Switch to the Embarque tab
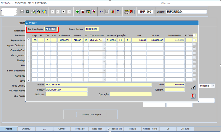Viewport: 221px width, 132px height. [x=26, y=129]
